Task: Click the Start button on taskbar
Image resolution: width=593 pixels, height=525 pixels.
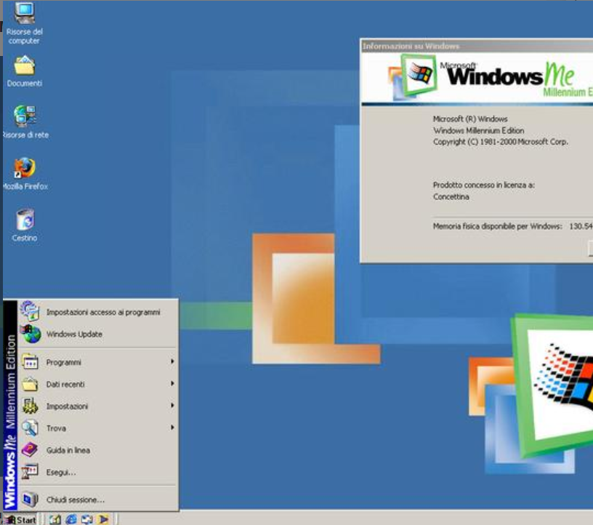Action: coord(20,519)
